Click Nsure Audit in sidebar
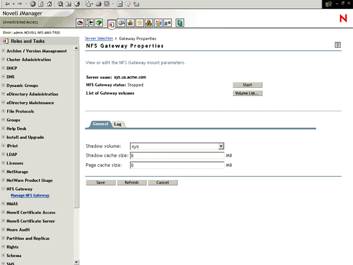The width and height of the screenshot is (353, 265). [x=18, y=230]
